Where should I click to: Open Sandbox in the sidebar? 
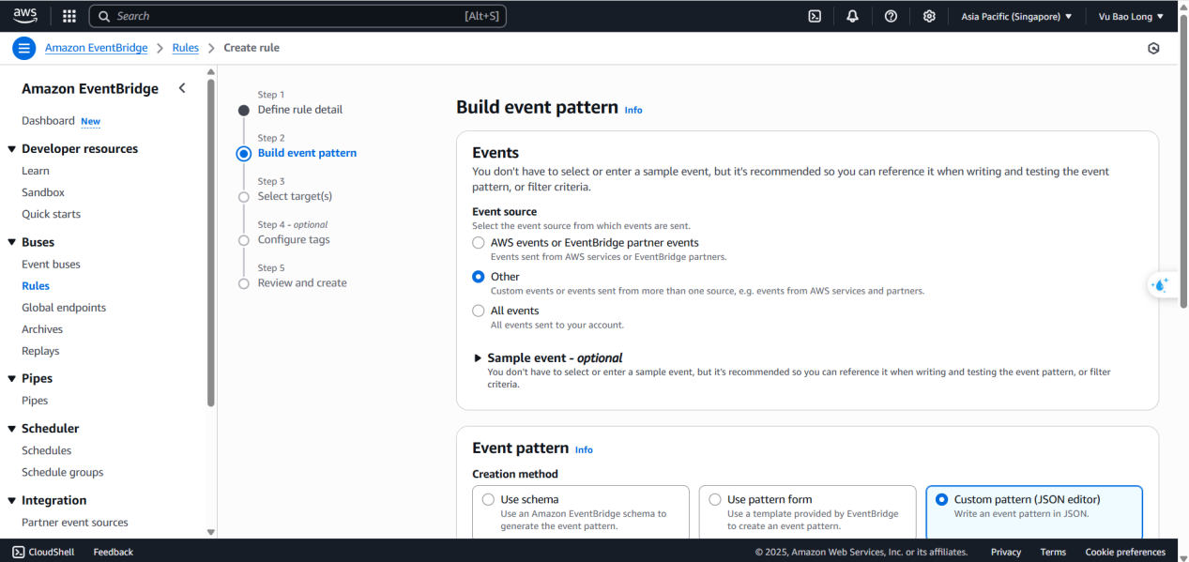43,192
